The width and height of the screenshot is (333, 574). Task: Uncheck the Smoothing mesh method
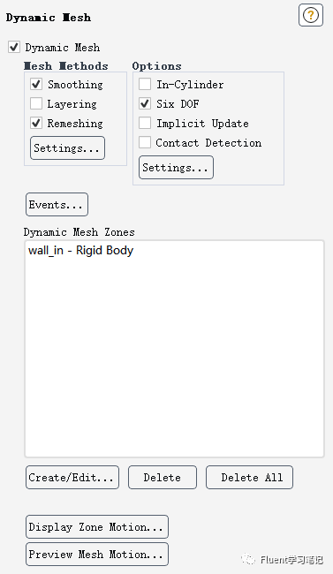click(36, 84)
